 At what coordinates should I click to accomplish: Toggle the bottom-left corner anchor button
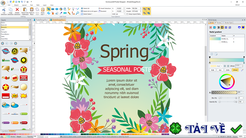point(144,13)
